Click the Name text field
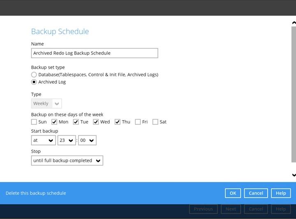This screenshot has width=296, height=219. pos(94,53)
